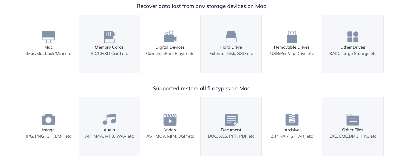408x159 pixels.
Task: Select the Other Drives shapes icon
Action: coord(353,37)
